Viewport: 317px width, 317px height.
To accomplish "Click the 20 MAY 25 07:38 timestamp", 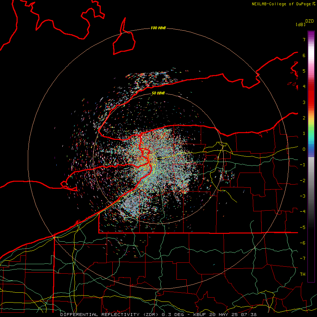I will 233,315.
